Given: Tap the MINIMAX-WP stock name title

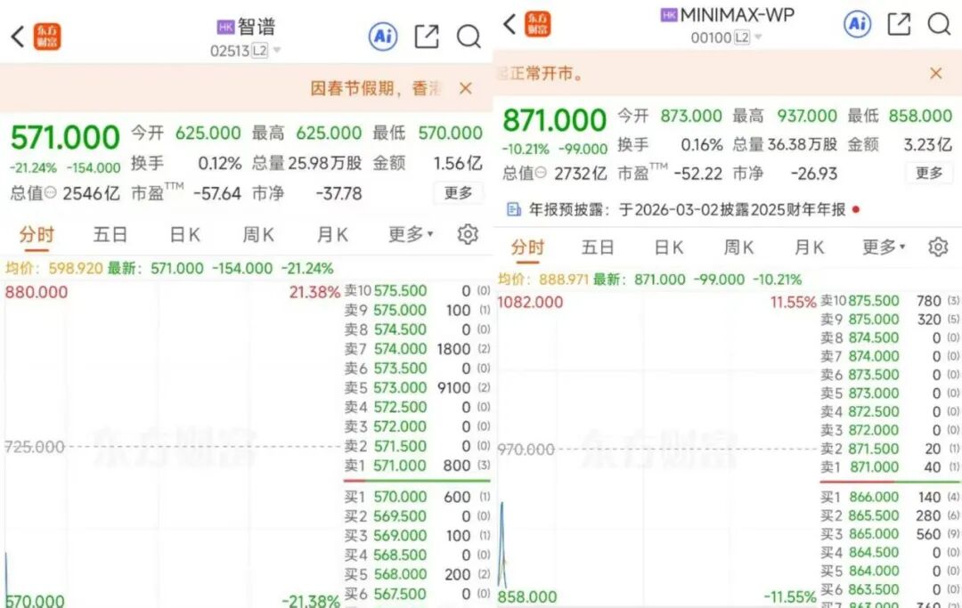Looking at the screenshot, I should pos(737,15).
